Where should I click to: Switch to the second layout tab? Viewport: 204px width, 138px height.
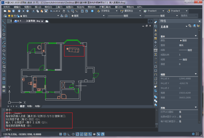[x=38, y=106]
